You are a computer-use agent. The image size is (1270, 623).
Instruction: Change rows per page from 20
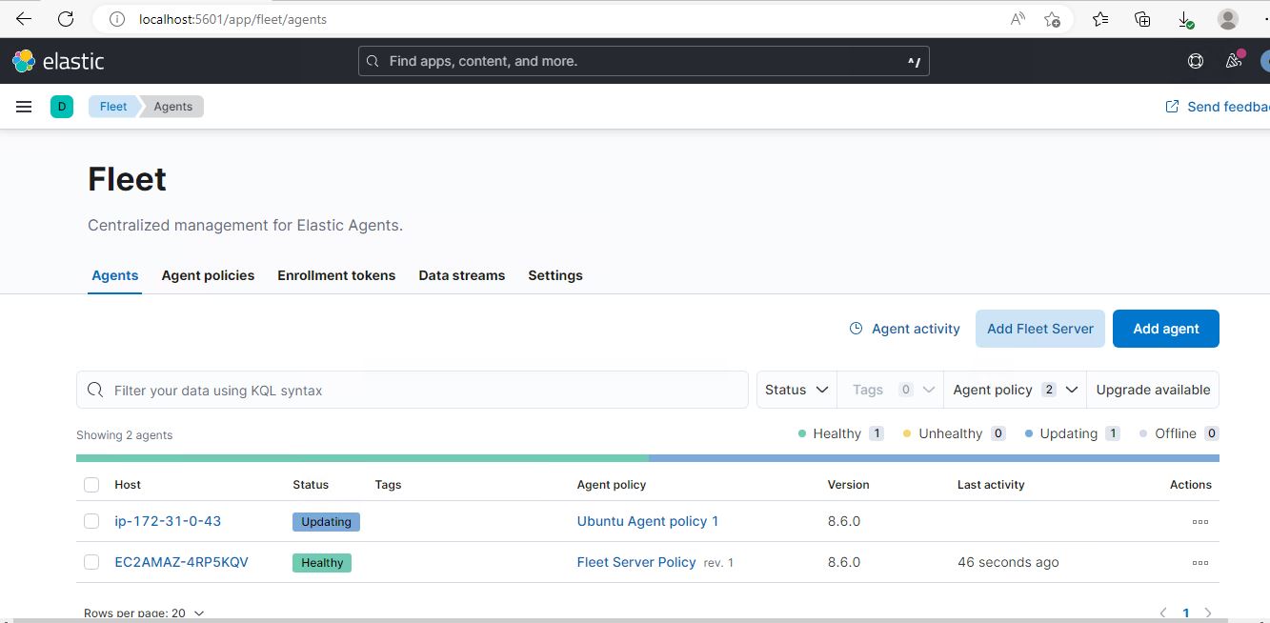[144, 612]
